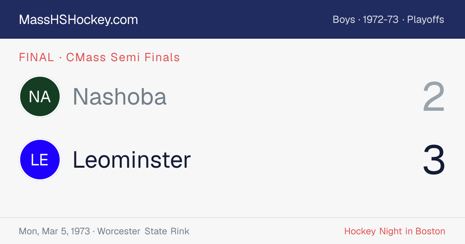
Task: Click Leominster's score of 3
Action: (x=434, y=160)
